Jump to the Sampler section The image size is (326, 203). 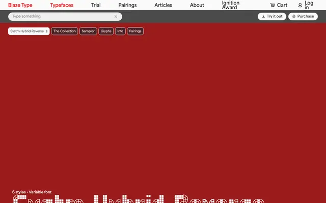(88, 31)
